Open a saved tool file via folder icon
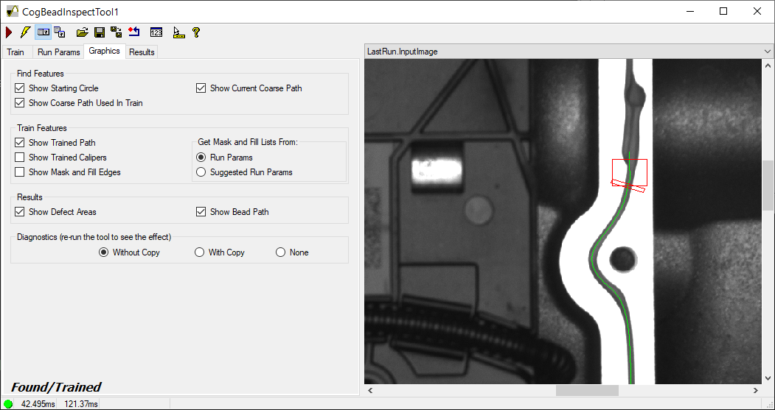 (x=83, y=32)
